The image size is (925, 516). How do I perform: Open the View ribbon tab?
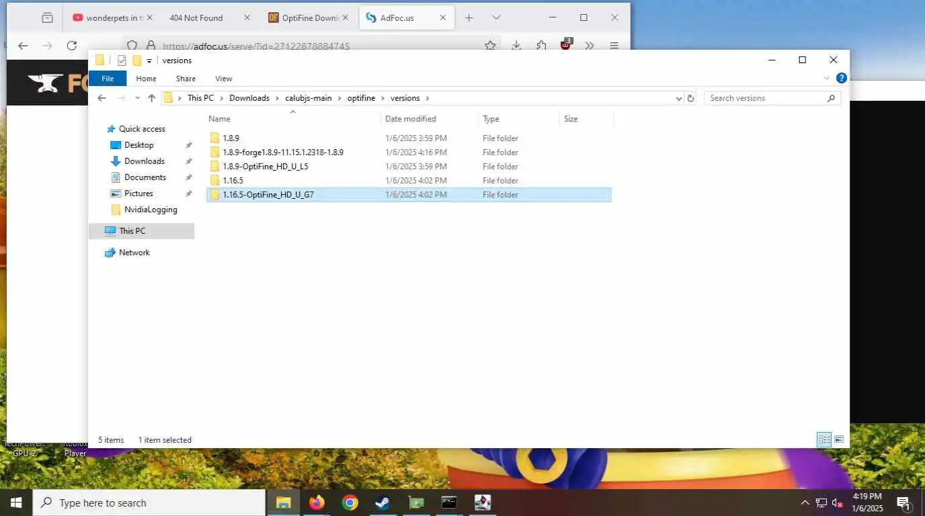(x=224, y=79)
